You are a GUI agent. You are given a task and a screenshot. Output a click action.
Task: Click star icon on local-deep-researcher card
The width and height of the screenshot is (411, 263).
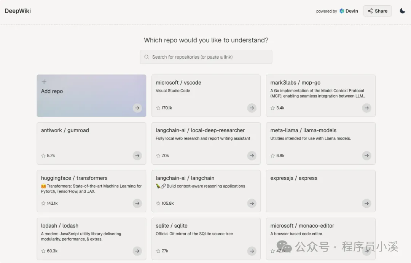tap(158, 156)
